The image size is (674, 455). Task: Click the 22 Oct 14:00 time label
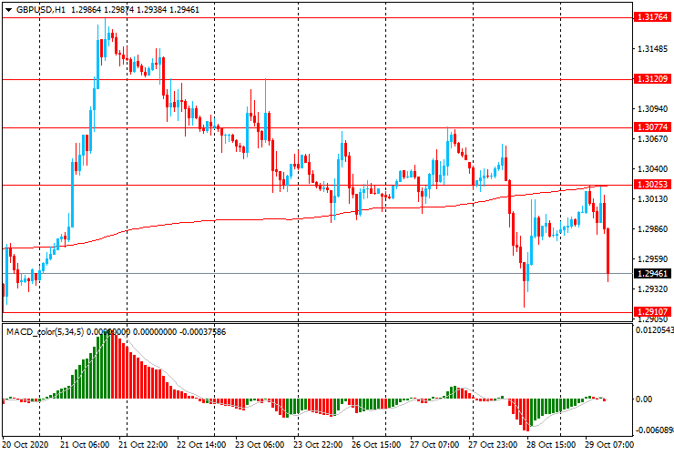[x=201, y=445]
